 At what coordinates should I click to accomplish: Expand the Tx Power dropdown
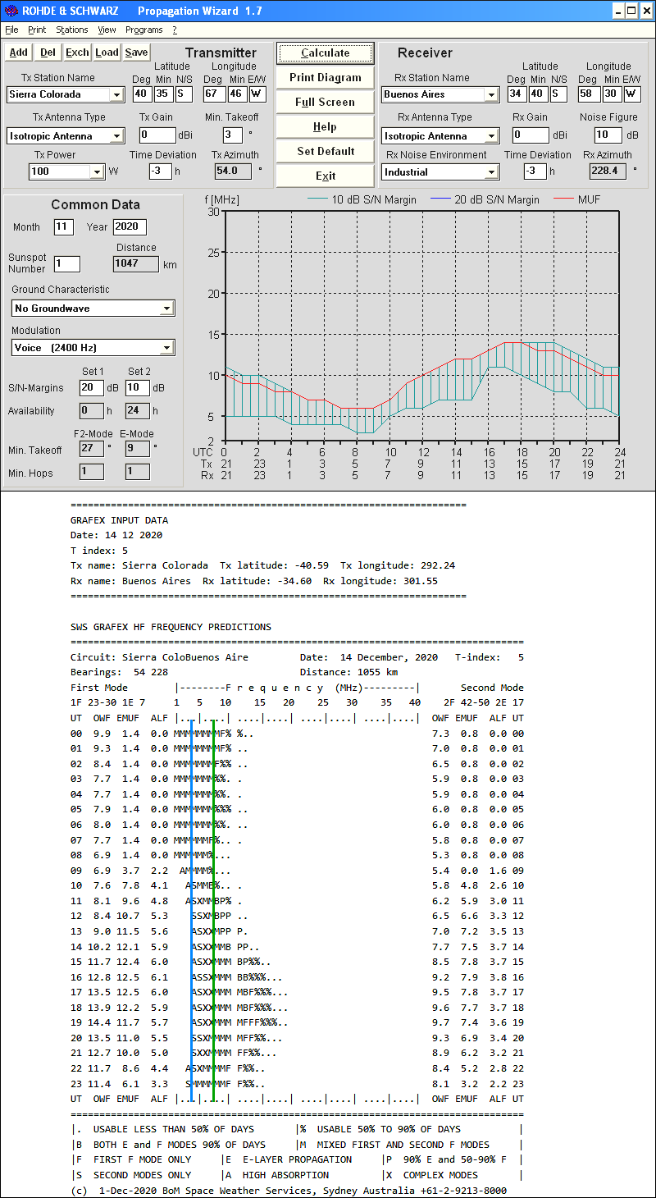(98, 171)
